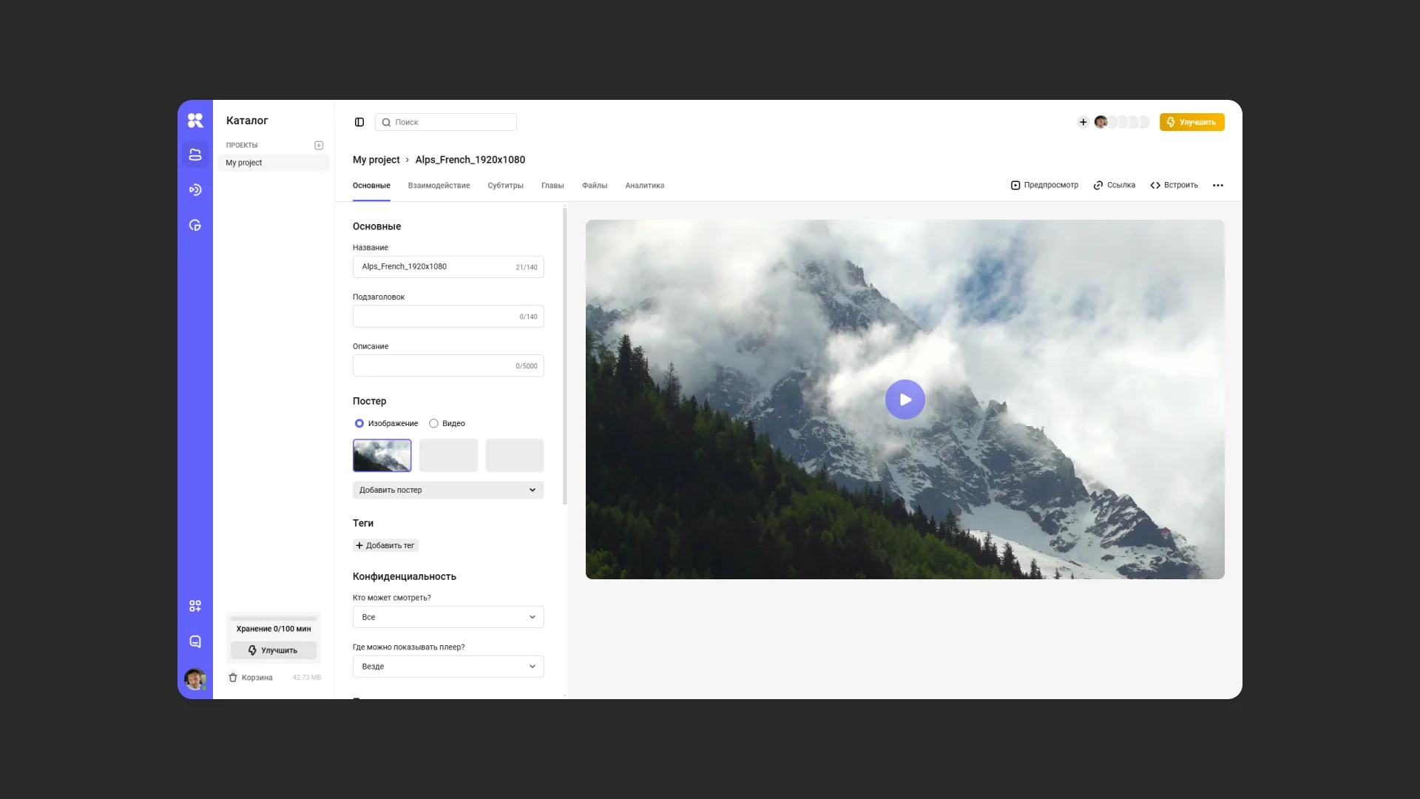Click the catalog storage icon in left sidebar
The width and height of the screenshot is (1420, 799).
pos(195,155)
